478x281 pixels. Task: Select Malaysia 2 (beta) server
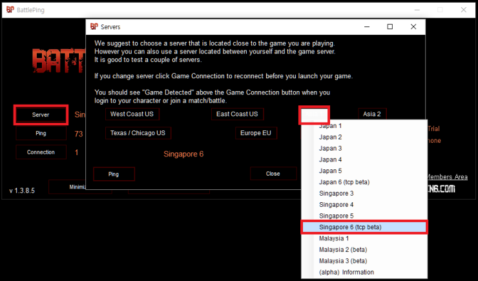click(364, 249)
